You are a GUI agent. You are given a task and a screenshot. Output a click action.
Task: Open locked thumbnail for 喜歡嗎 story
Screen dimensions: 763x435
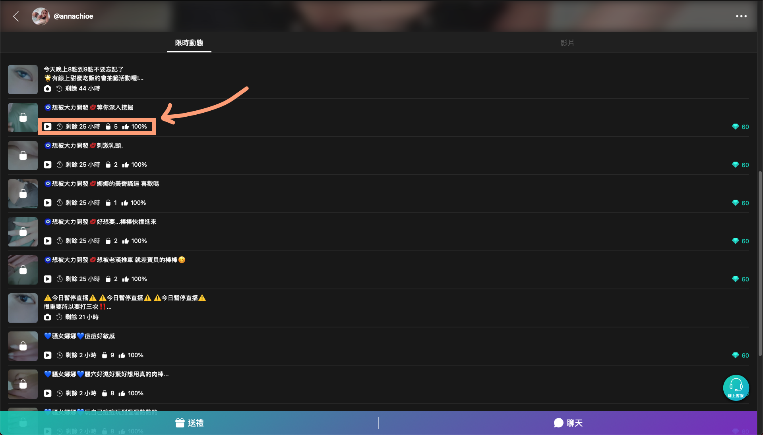point(23,194)
